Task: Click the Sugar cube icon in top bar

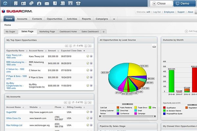Action: click(5, 3)
